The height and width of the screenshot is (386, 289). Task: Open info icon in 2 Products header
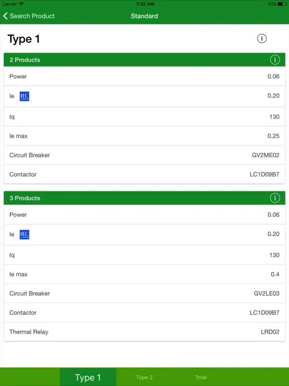point(275,60)
